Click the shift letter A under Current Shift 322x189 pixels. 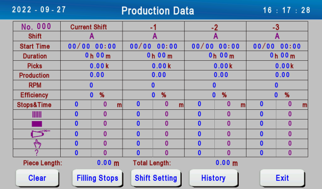(x=92, y=36)
